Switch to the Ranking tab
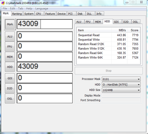Image resolution: width=148 pixels, height=134 pixels. tap(17, 14)
